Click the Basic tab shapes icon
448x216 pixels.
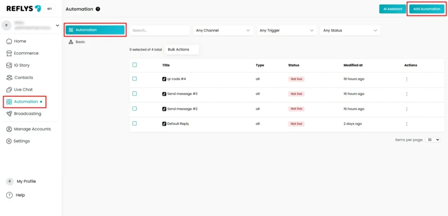coord(71,42)
